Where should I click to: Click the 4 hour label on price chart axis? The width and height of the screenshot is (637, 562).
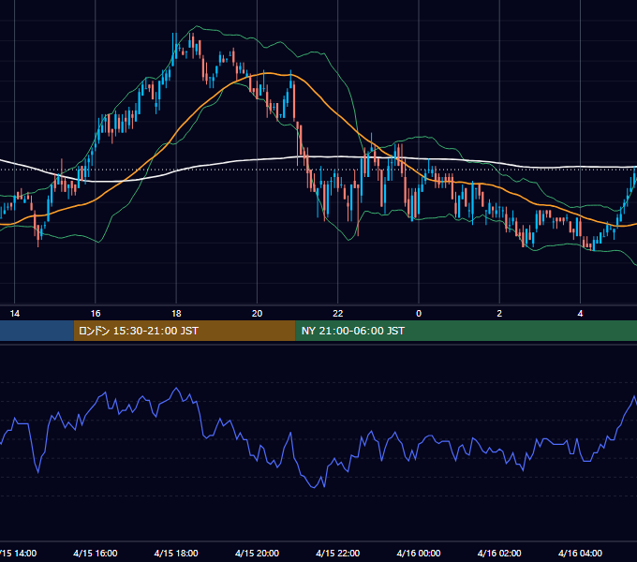pos(580,314)
